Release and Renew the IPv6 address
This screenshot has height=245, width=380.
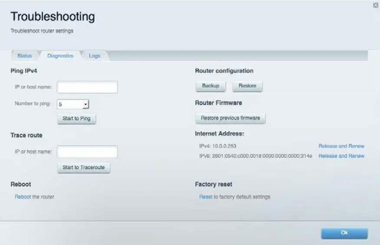[x=341, y=156]
